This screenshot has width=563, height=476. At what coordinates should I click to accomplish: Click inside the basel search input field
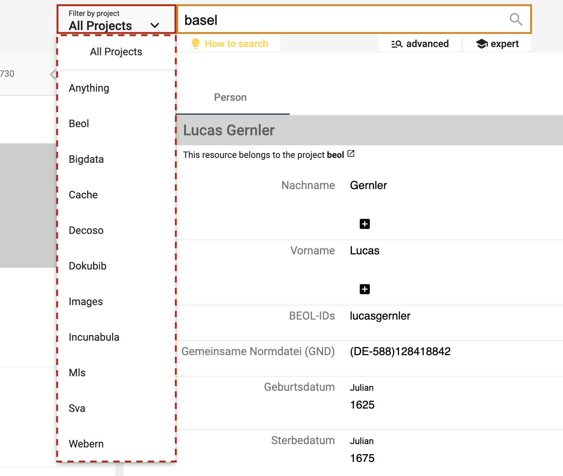(x=334, y=20)
